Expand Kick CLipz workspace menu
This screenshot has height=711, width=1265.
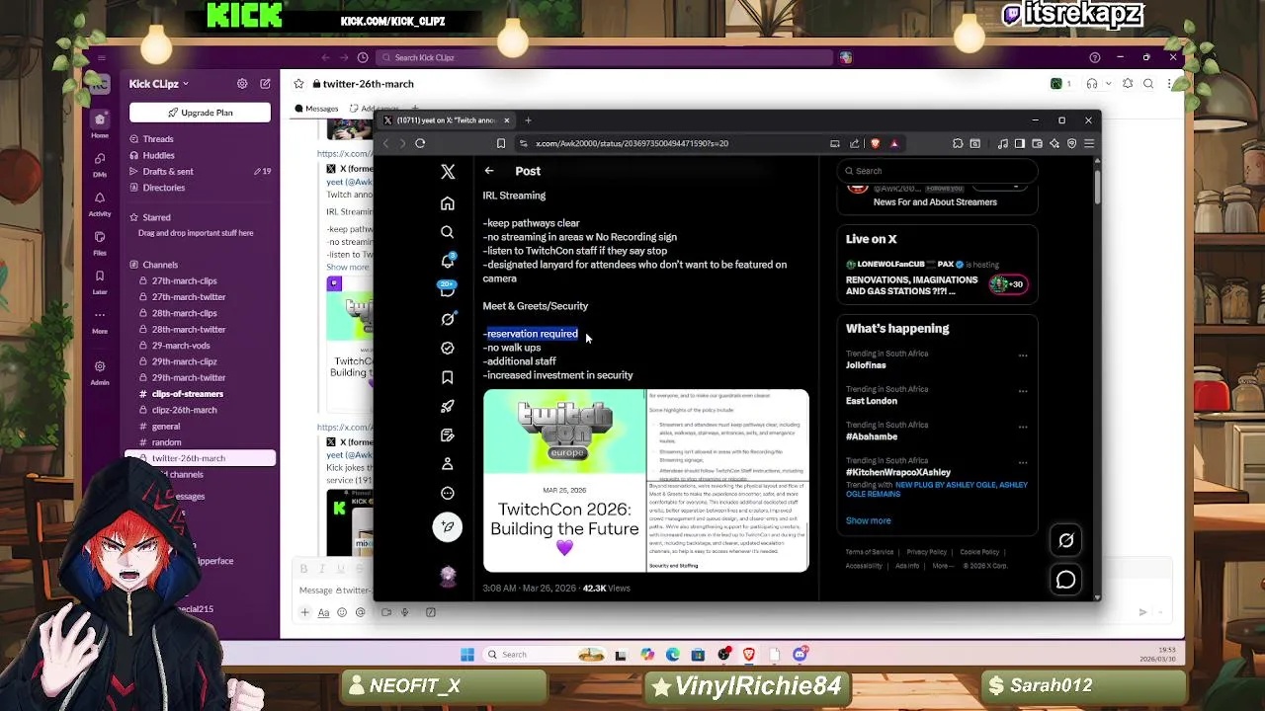[x=158, y=84]
